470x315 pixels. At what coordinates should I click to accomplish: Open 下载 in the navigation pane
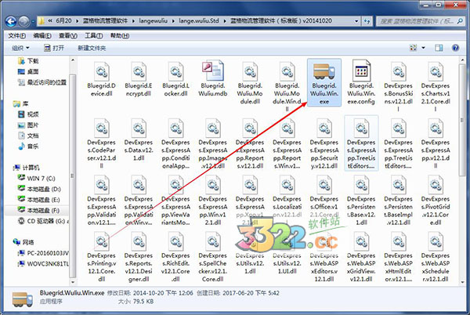(x=28, y=61)
